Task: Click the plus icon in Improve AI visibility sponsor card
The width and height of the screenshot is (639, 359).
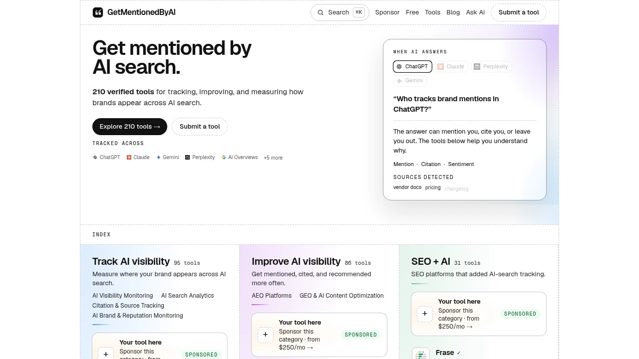Action: point(265,335)
